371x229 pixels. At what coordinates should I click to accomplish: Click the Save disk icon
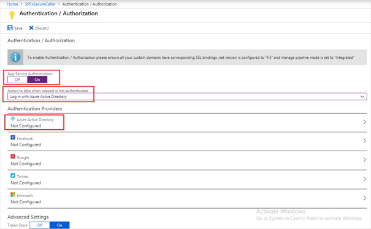click(x=10, y=28)
